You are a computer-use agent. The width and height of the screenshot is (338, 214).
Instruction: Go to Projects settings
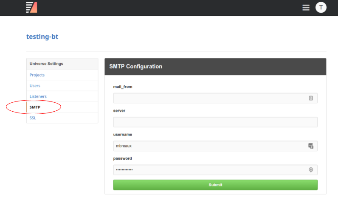coord(37,75)
